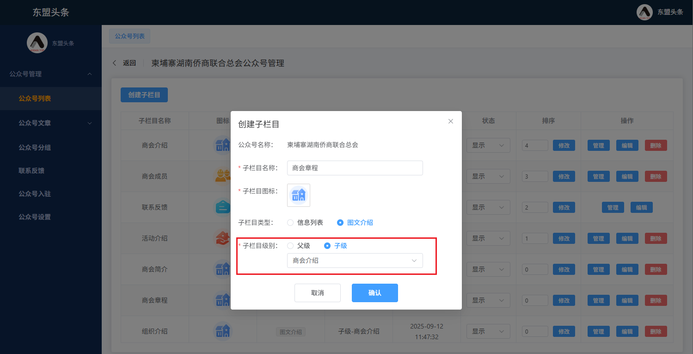Click the 子级-商会介绍 cell text
Image resolution: width=693 pixels, height=354 pixels.
[359, 331]
